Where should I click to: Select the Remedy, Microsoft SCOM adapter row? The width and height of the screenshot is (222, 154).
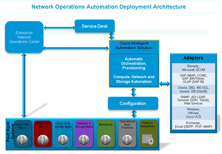[193, 68]
